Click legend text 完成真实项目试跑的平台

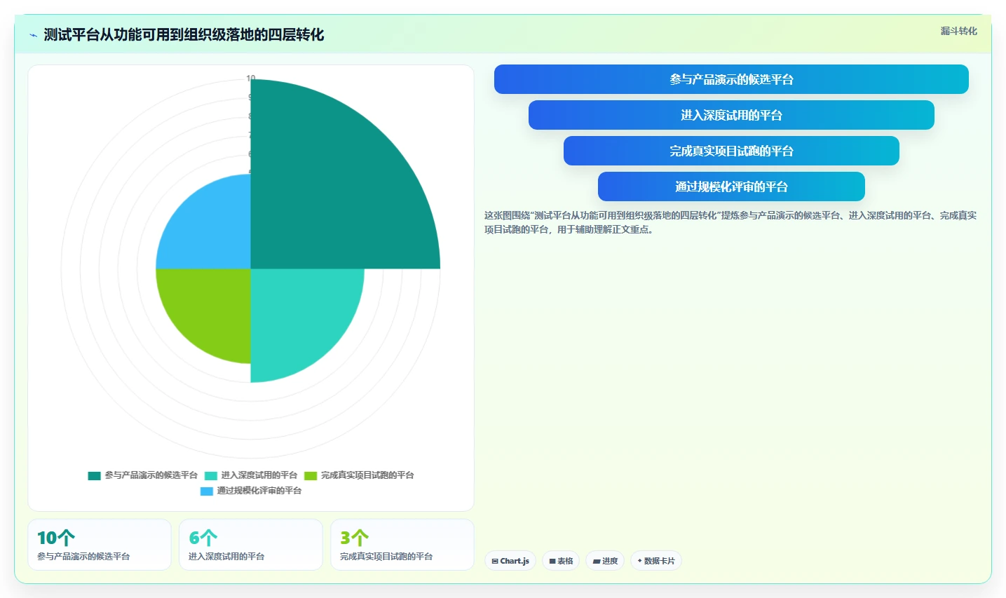pos(367,475)
